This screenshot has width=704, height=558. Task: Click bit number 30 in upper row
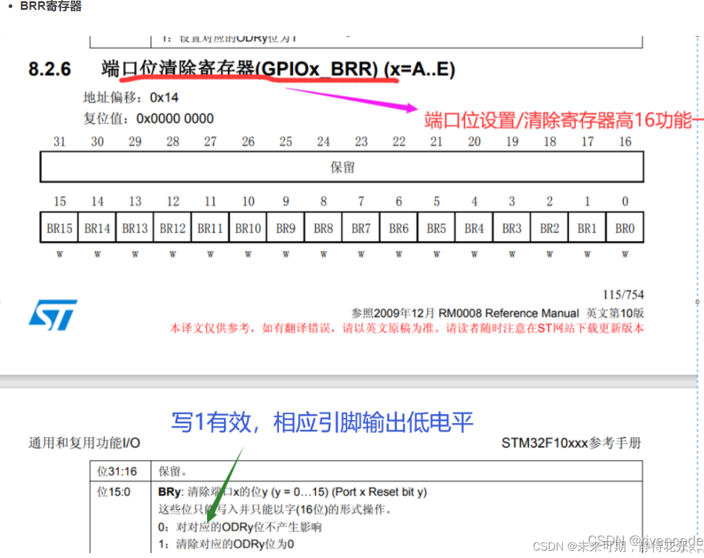tap(97, 142)
